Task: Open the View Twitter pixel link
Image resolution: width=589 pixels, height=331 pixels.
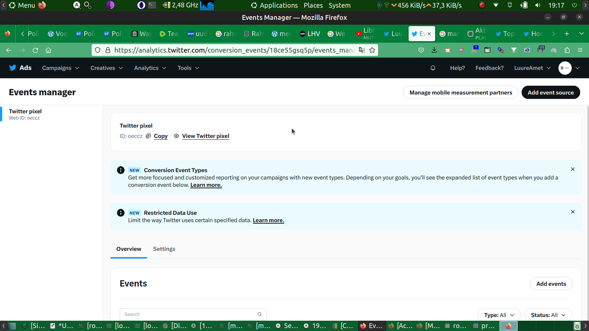Action: click(206, 136)
